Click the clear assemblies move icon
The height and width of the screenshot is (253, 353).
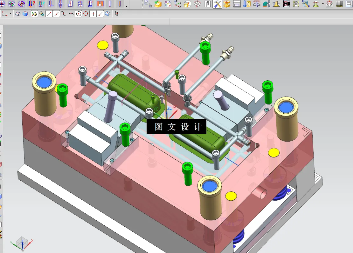click(x=42, y=14)
